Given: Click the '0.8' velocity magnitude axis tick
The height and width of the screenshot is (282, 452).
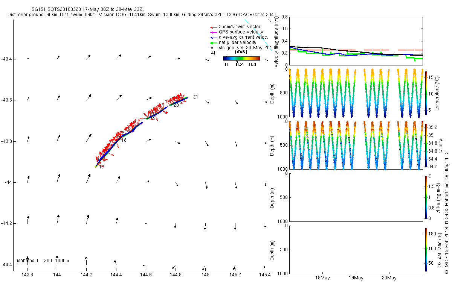Looking at the screenshot, I should [284, 17].
